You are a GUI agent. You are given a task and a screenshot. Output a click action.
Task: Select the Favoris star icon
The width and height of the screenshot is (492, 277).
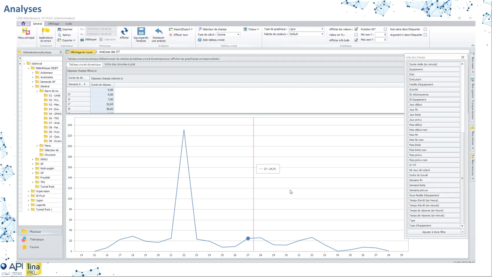tap(24, 247)
